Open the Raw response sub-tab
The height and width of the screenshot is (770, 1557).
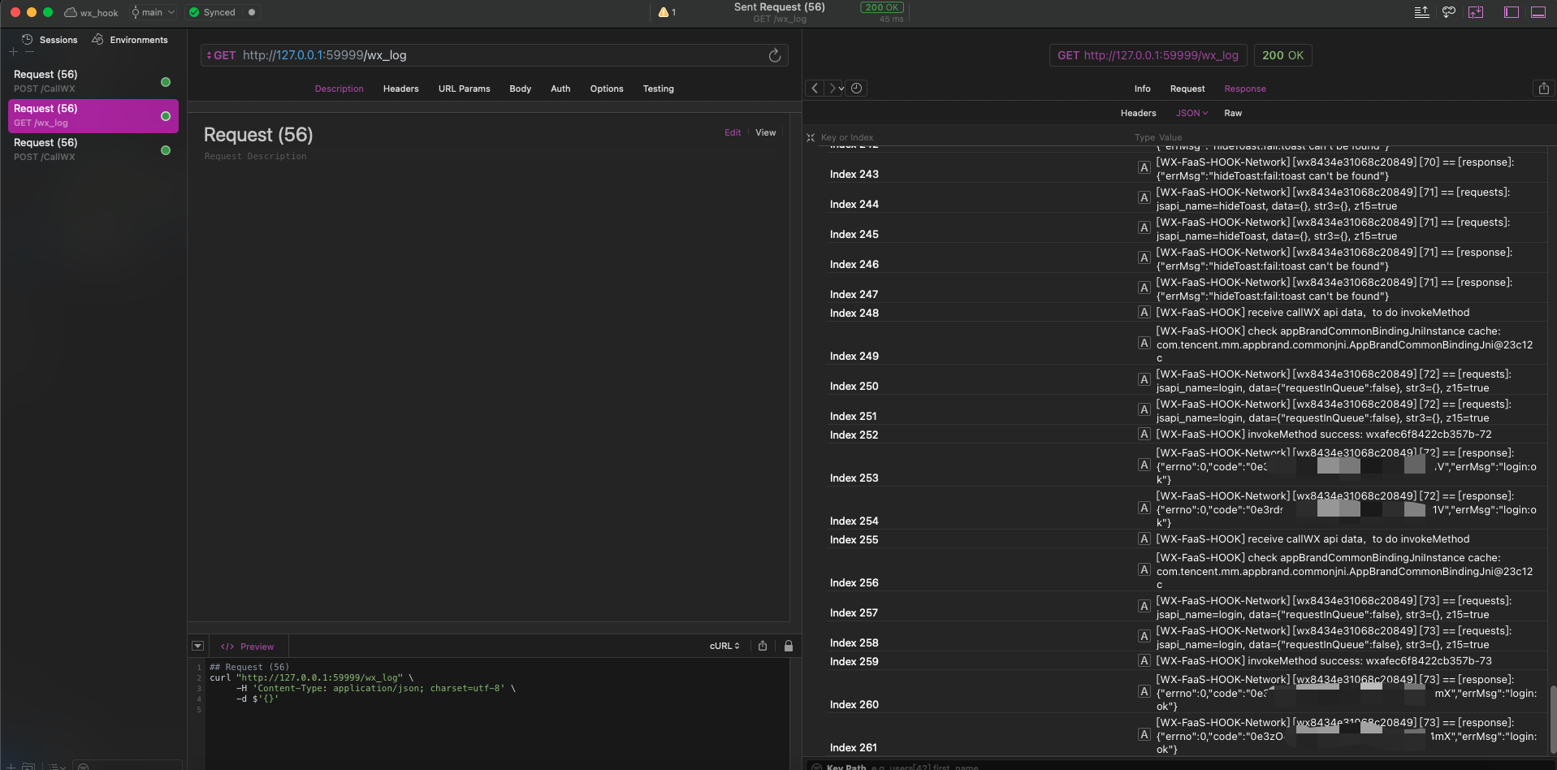1233,113
